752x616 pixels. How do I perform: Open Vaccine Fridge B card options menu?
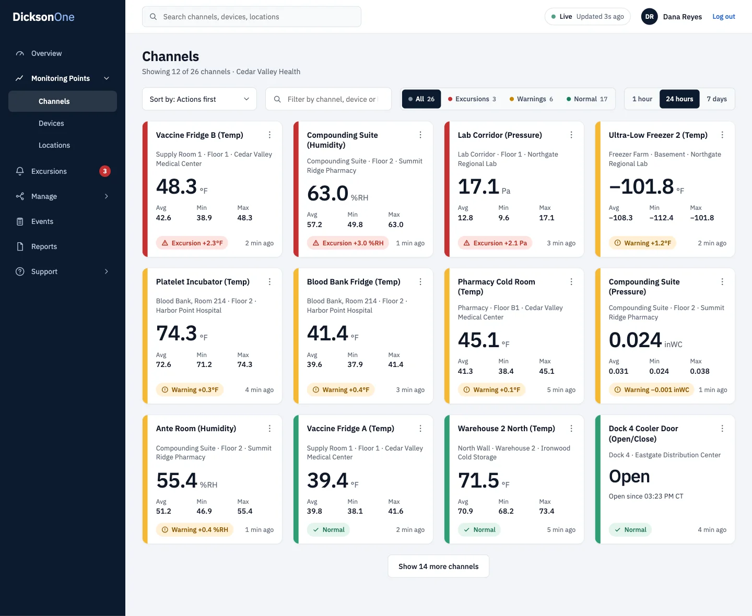(x=269, y=135)
